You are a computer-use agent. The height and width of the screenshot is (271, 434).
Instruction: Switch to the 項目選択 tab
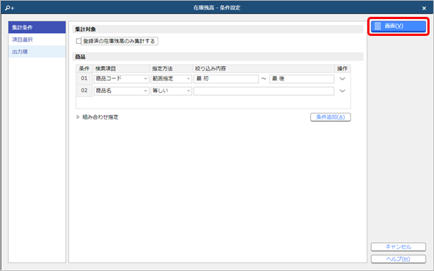click(37, 40)
